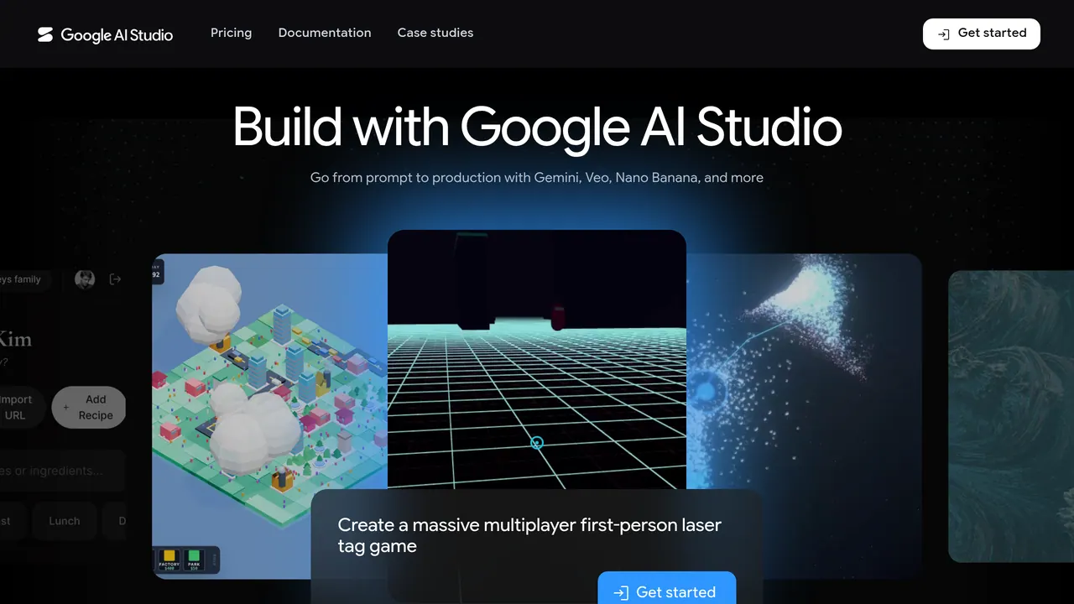Select the green swirl texture thumbnail

(x=1011, y=416)
